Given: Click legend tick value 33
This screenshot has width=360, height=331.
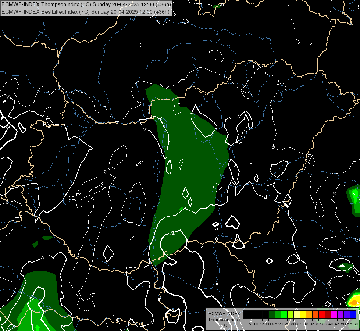Looking at the screenshot, I should pyautogui.click(x=306, y=324).
